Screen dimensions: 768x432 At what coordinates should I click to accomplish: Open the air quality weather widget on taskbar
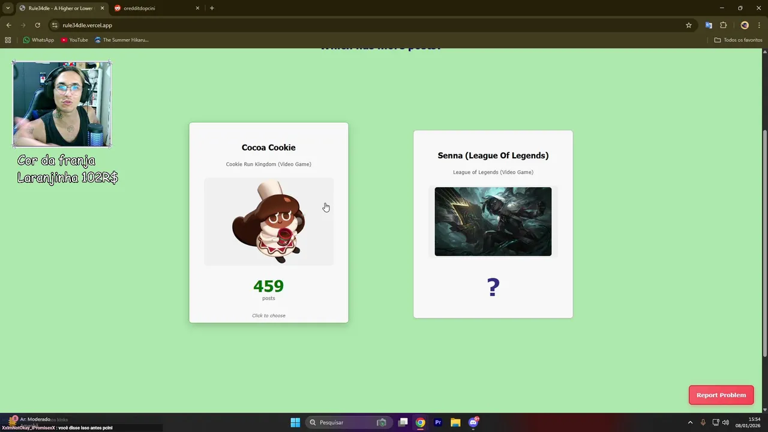coord(36,422)
